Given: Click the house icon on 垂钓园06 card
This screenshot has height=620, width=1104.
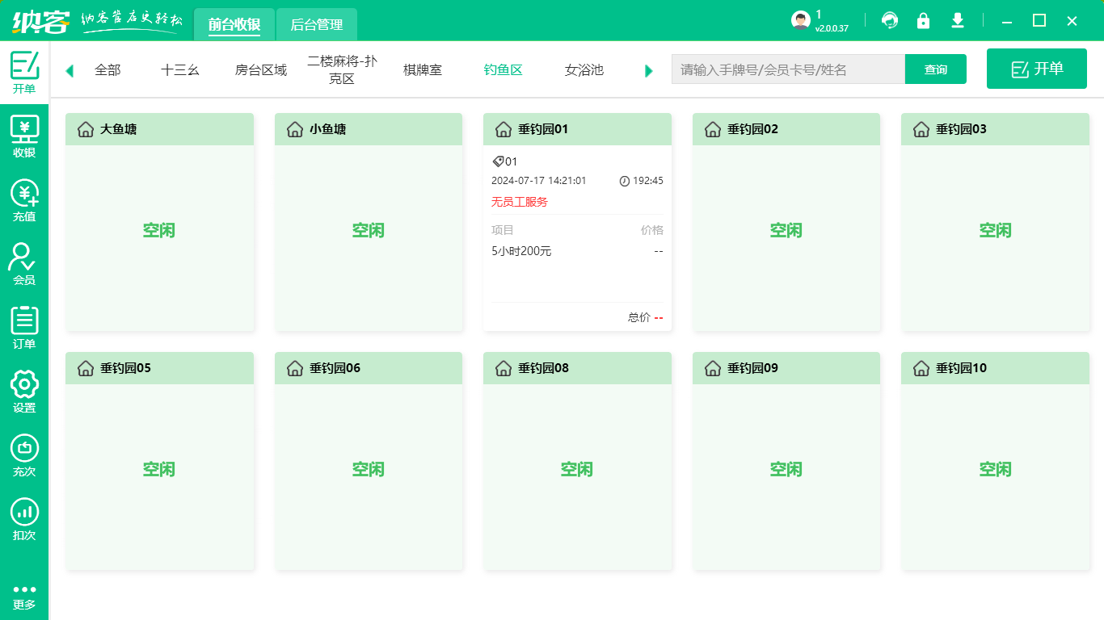Looking at the screenshot, I should (x=294, y=368).
